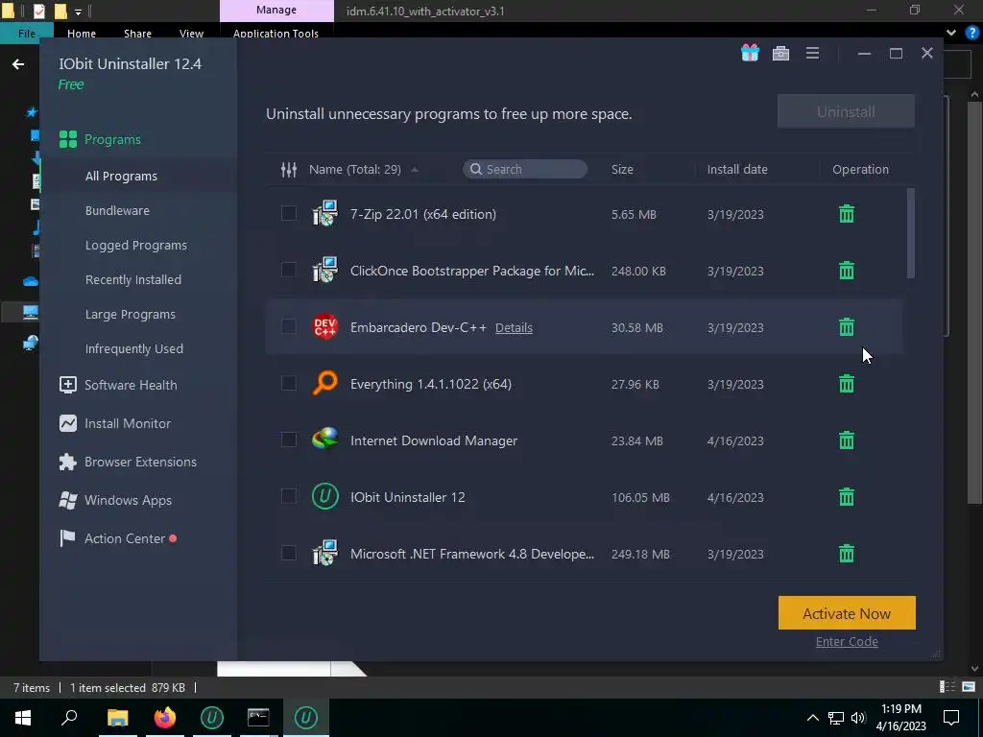Screen dimensions: 983x737
Task: Tick the checkbox for Everything 1.4.1.1022
Action: point(288,383)
